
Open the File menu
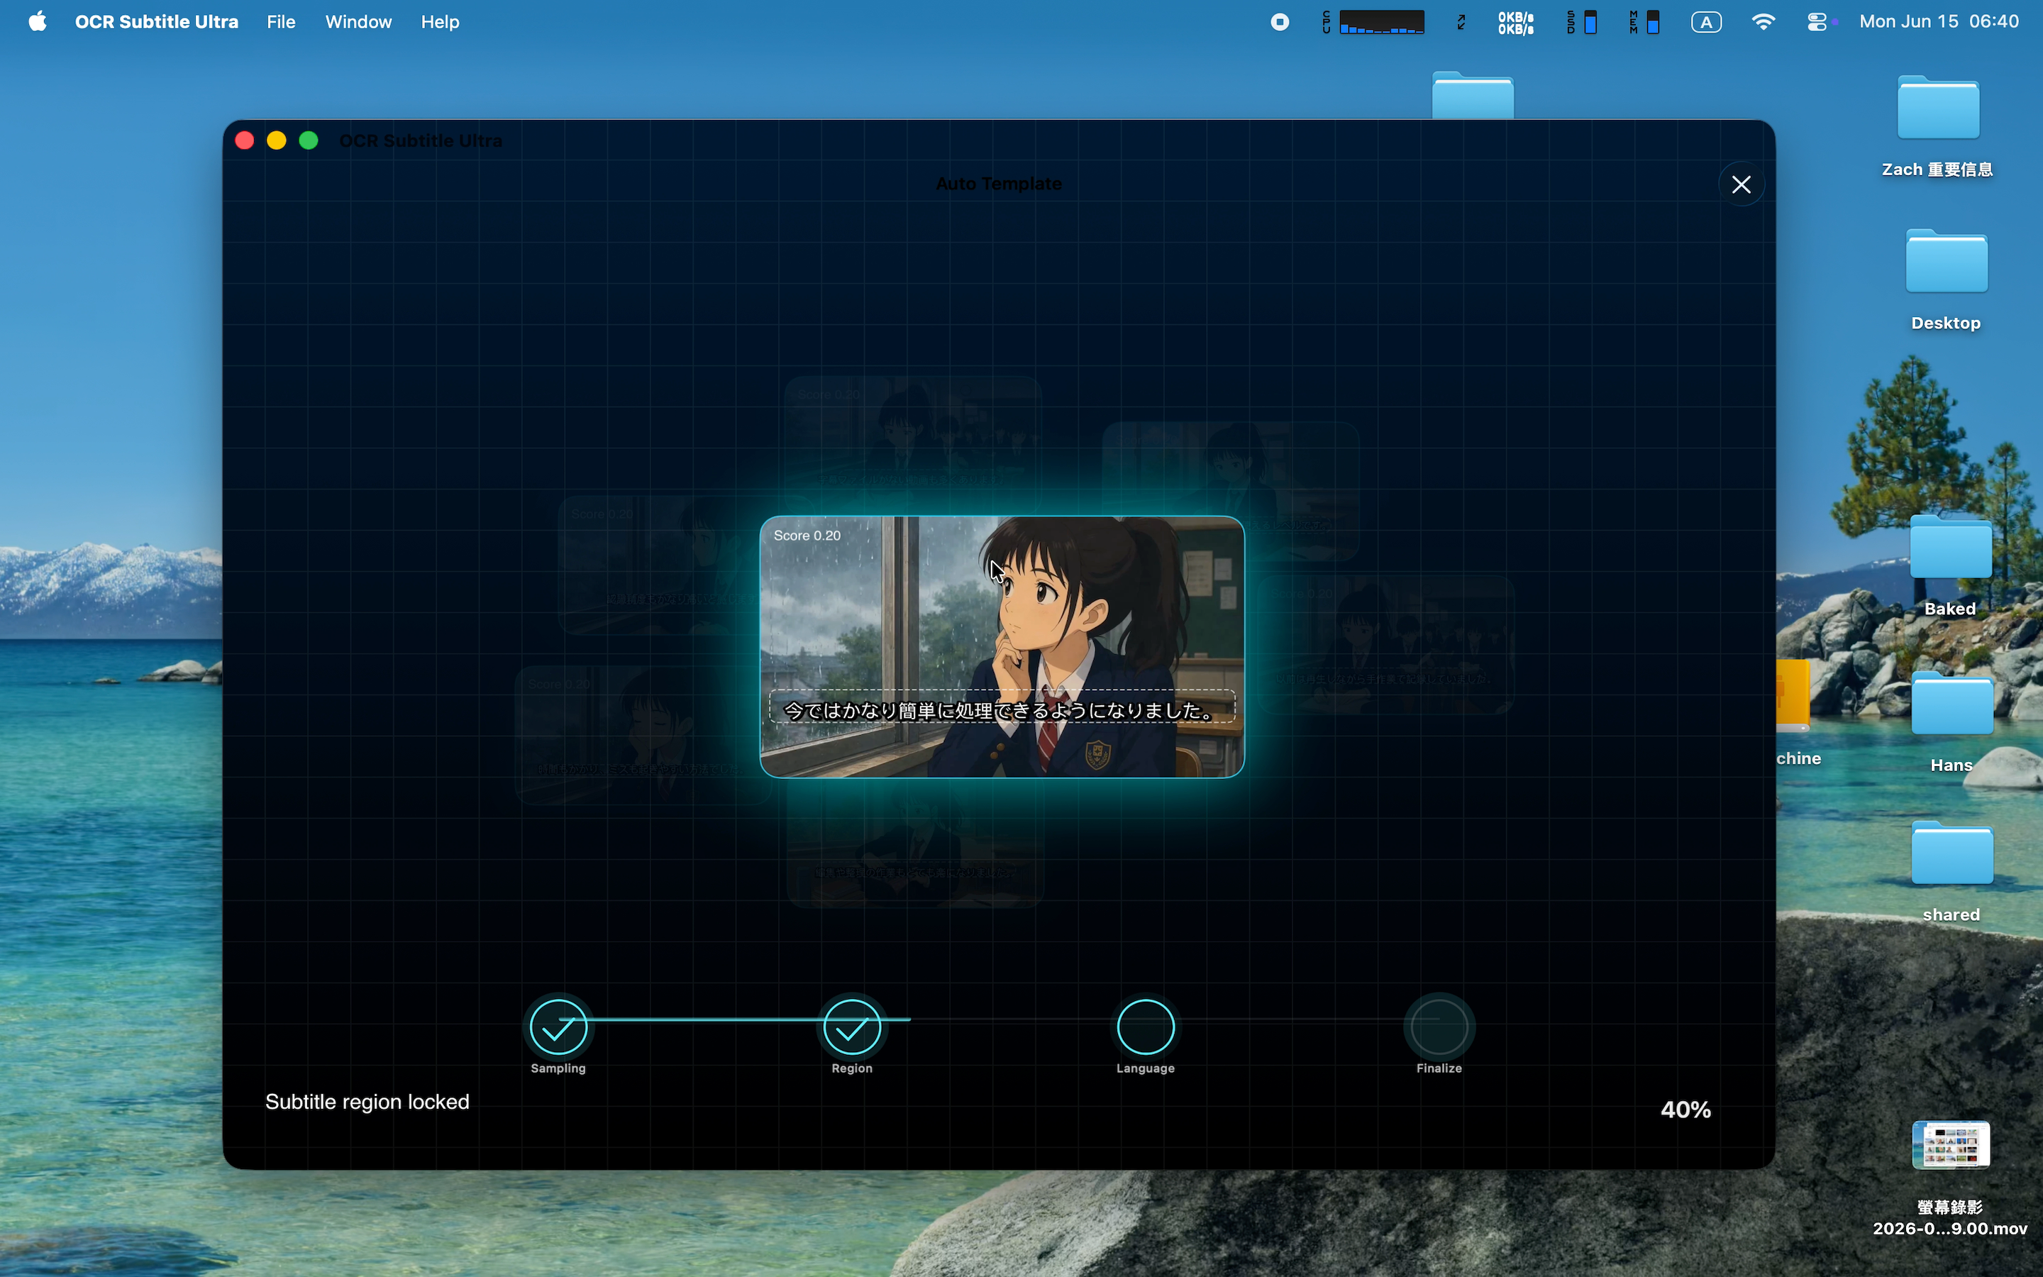tap(281, 22)
